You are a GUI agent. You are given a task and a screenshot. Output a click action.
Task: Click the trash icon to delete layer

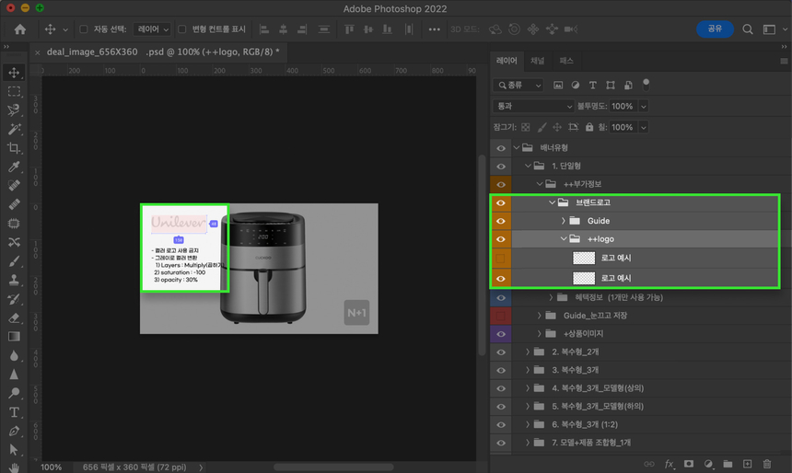coord(767,465)
